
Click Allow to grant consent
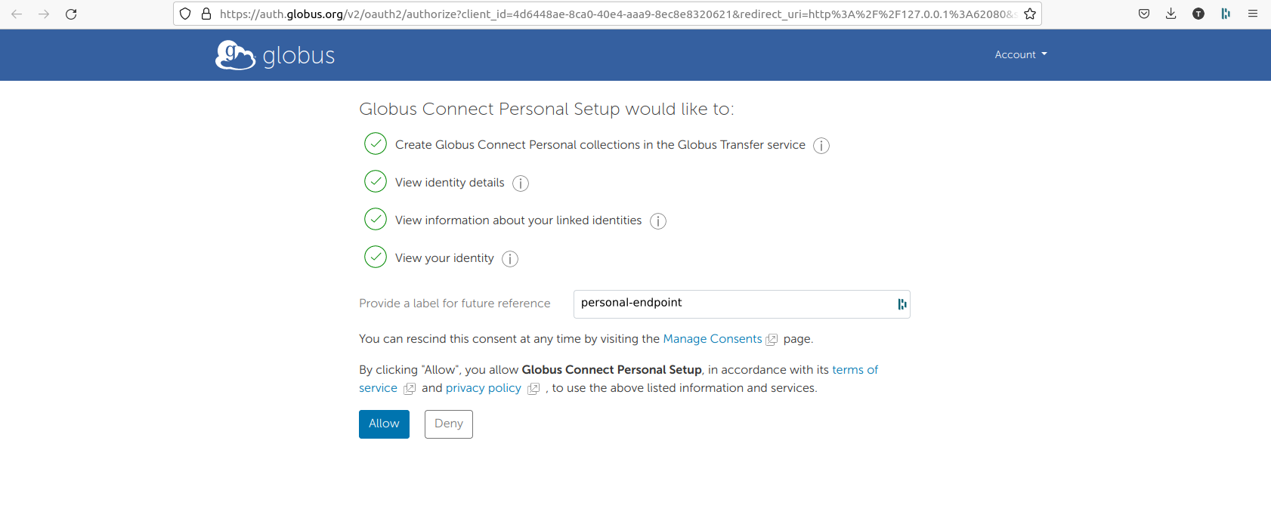384,424
